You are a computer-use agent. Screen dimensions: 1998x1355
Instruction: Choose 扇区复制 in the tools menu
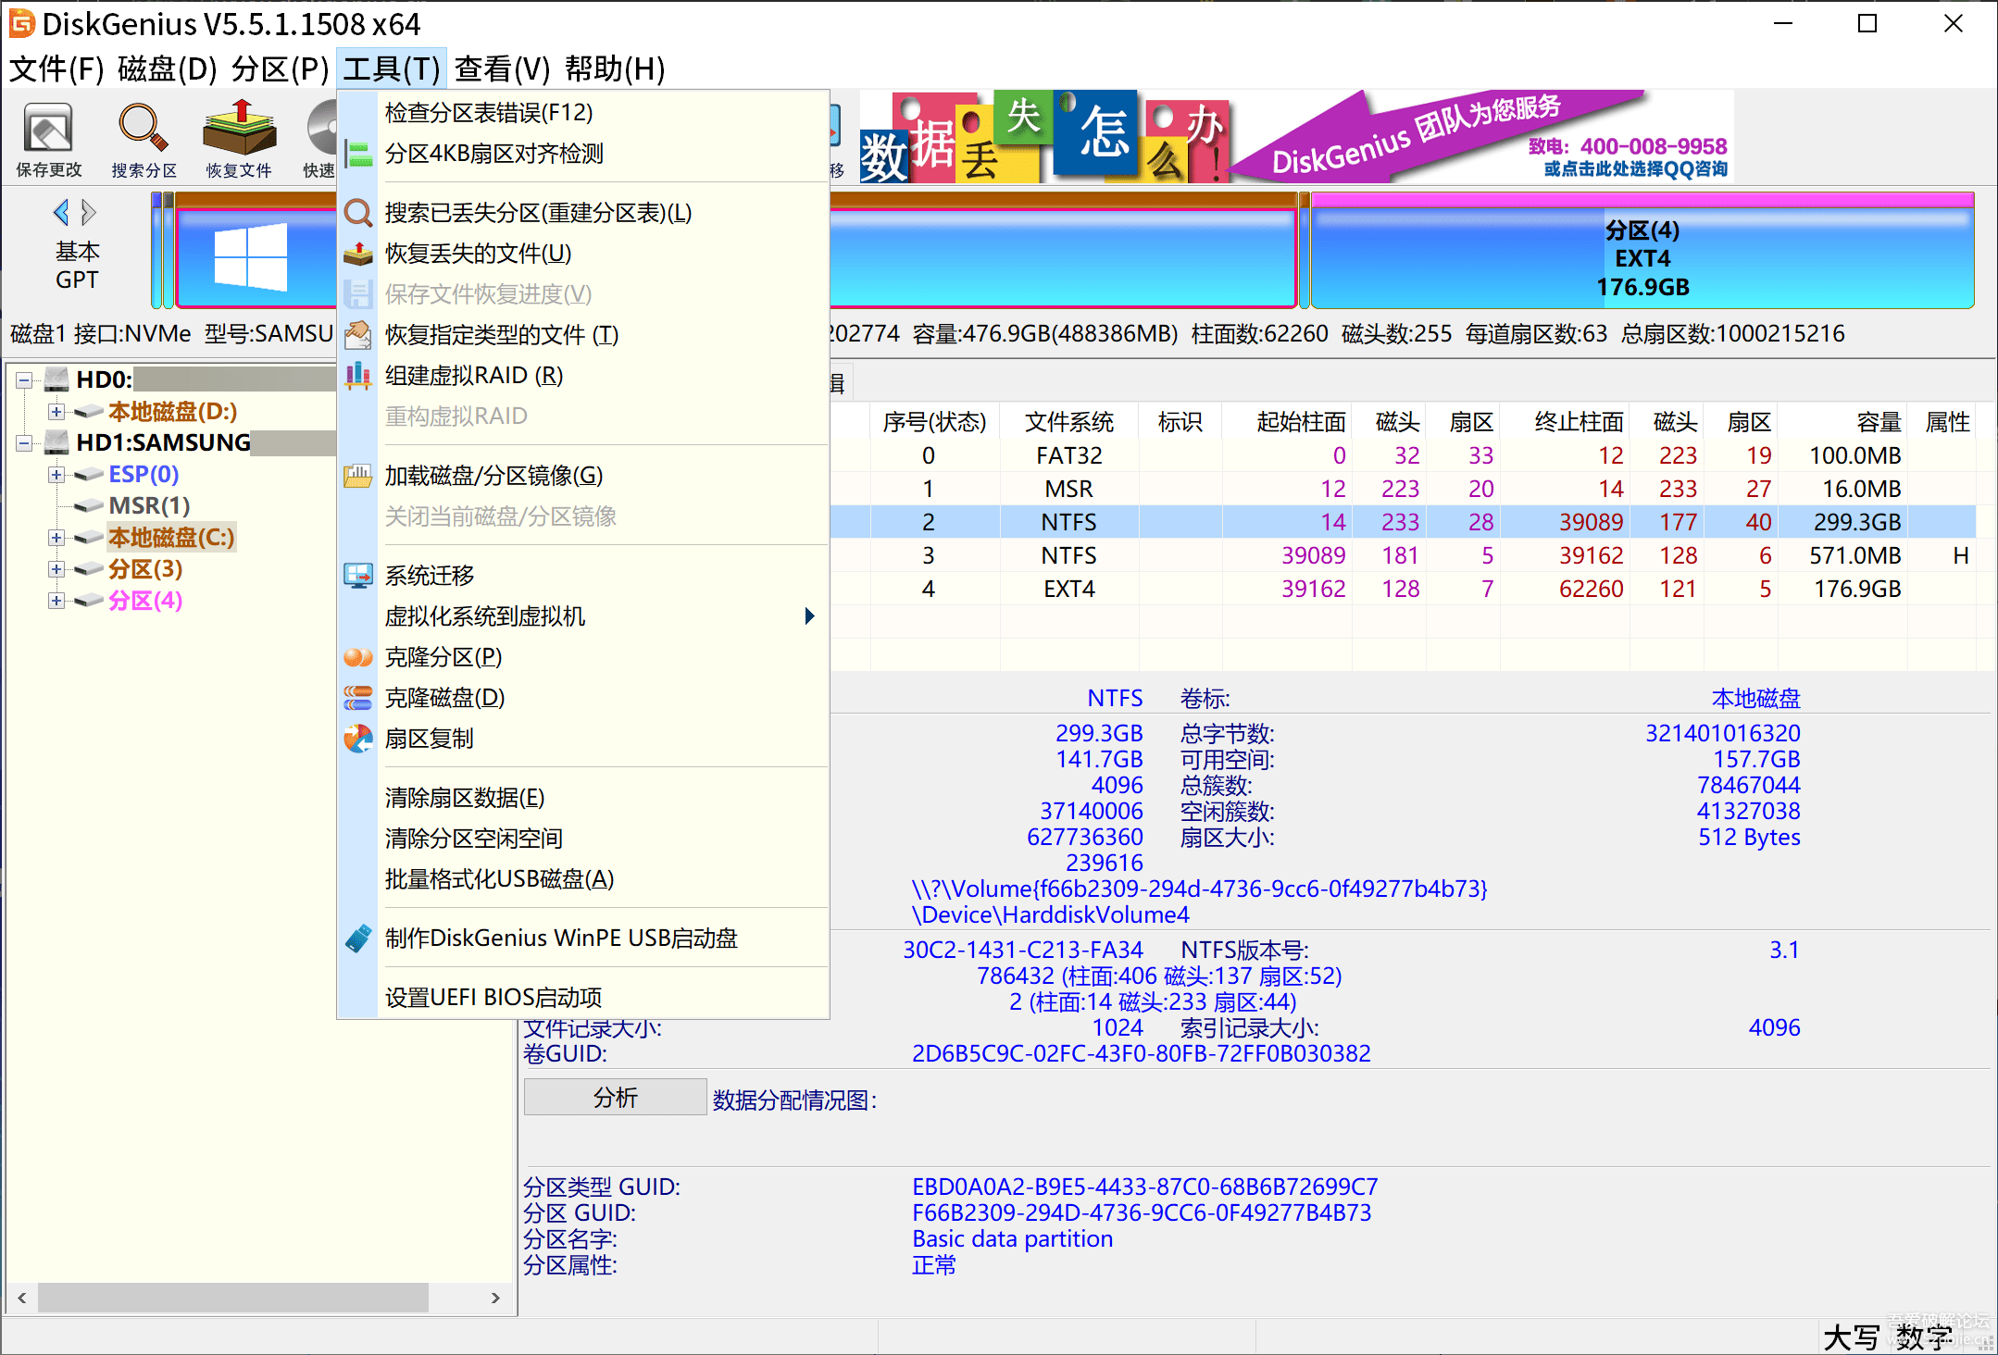click(429, 739)
